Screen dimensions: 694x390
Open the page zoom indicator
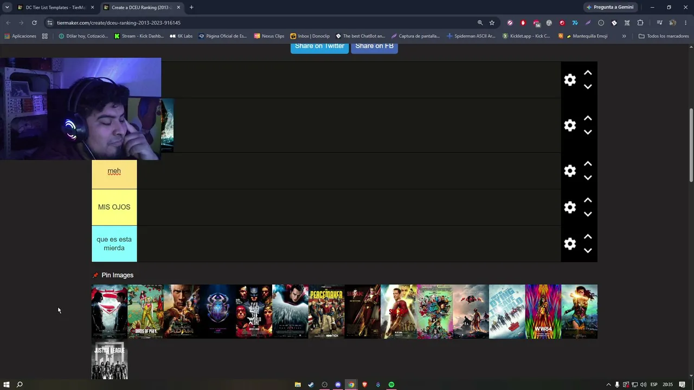[x=480, y=23]
